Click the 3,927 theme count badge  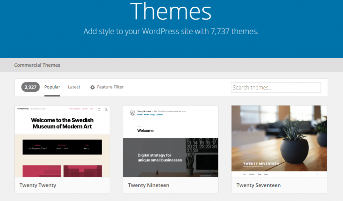tap(30, 87)
